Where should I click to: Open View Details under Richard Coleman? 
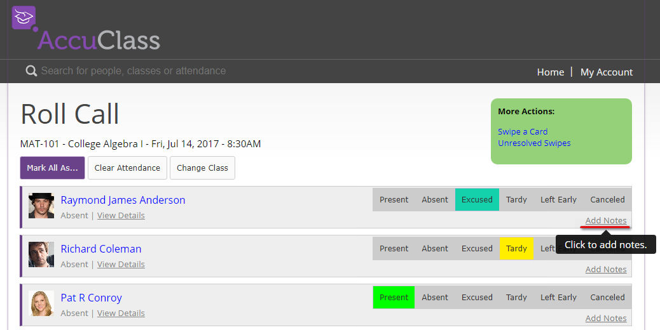(121, 265)
